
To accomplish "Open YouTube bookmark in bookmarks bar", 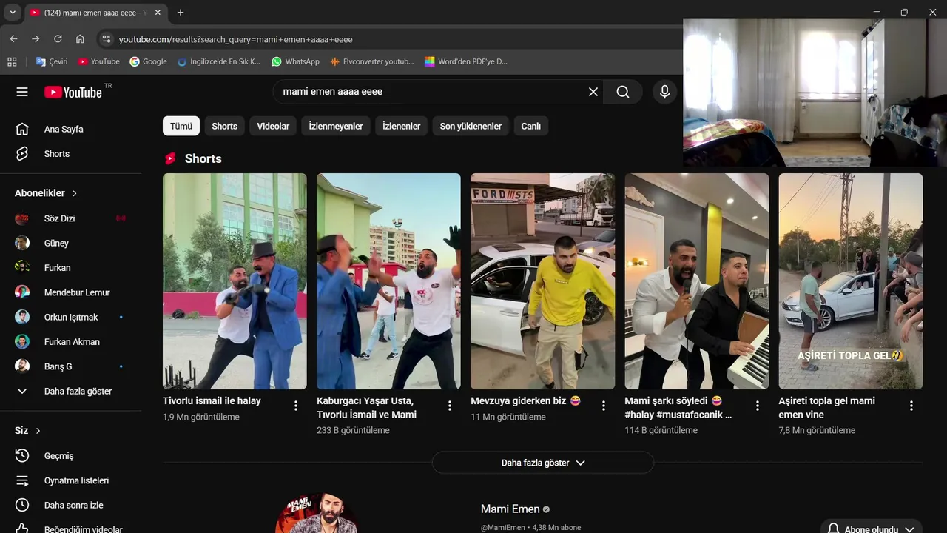I will [x=99, y=61].
